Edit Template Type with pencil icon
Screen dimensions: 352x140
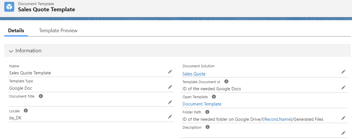tap(170, 87)
